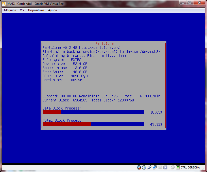Open the Dispositivos menu

(36, 10)
